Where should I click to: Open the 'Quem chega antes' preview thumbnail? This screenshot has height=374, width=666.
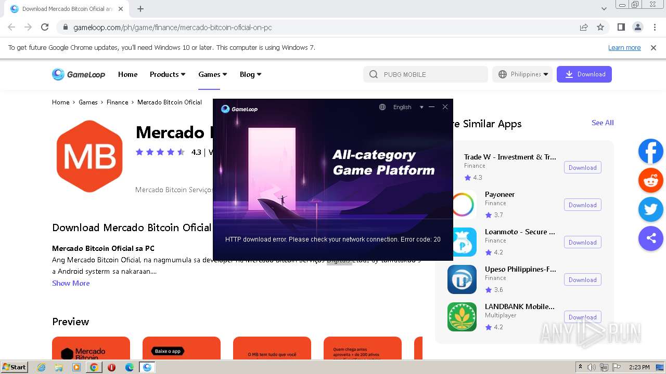[x=363, y=348]
